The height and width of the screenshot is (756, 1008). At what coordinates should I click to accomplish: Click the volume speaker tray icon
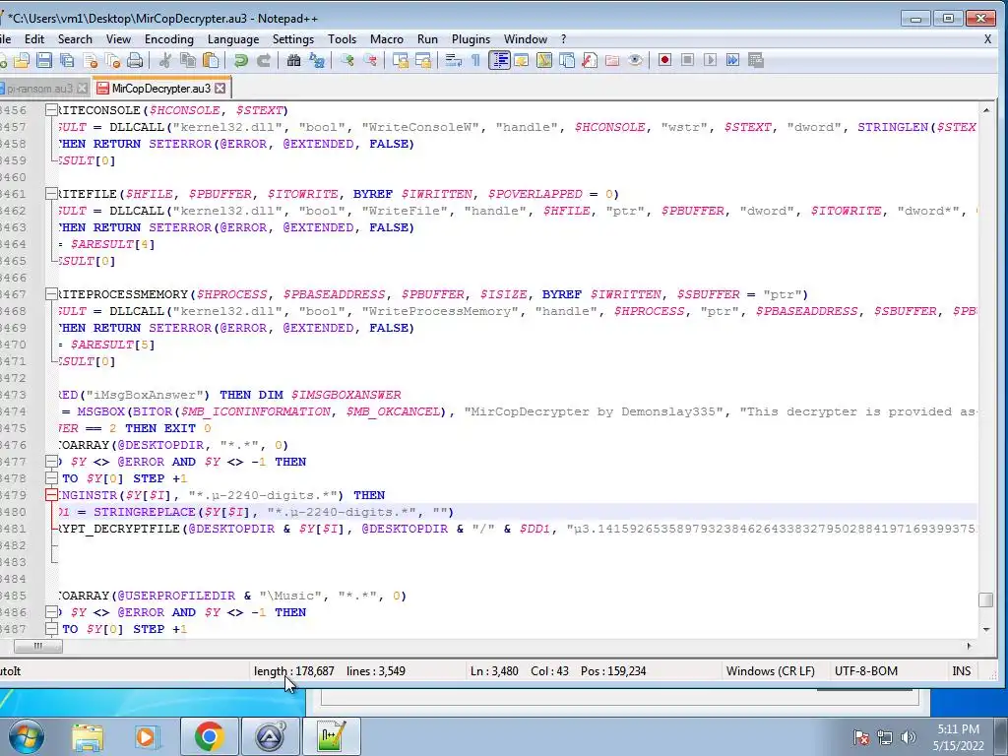908,737
